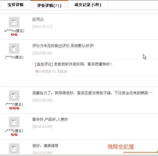The width and height of the screenshot is (158, 156).
Task: Click avatar beside 很好，值得推荐 review
Action: 14,149
